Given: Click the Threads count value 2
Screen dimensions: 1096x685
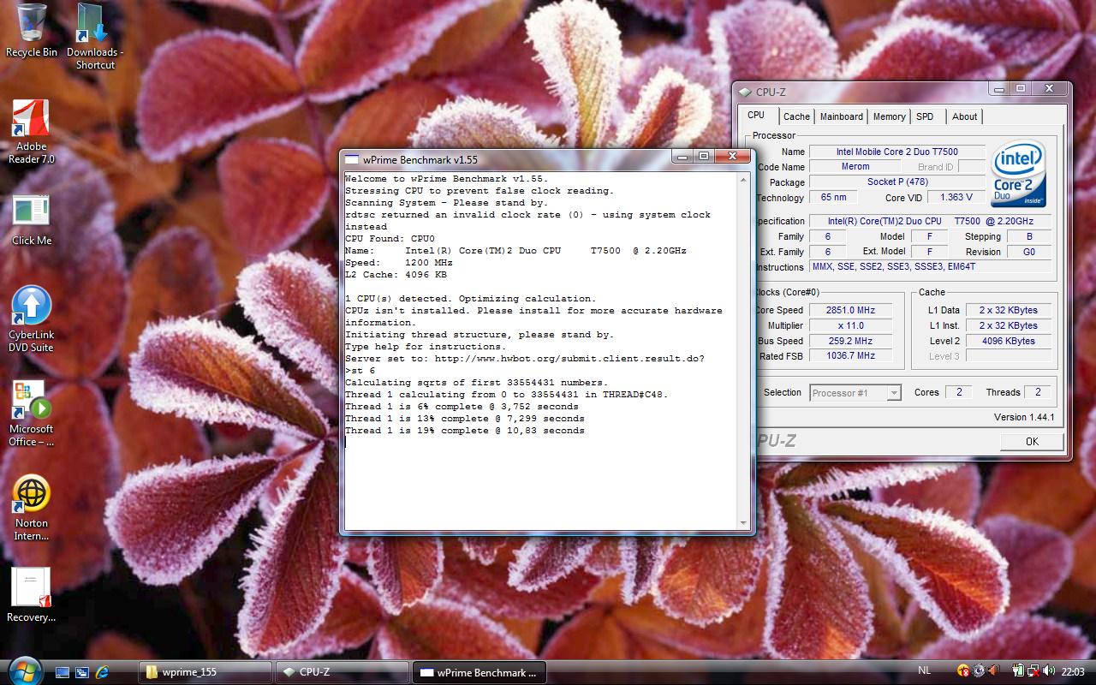Looking at the screenshot, I should click(1038, 392).
